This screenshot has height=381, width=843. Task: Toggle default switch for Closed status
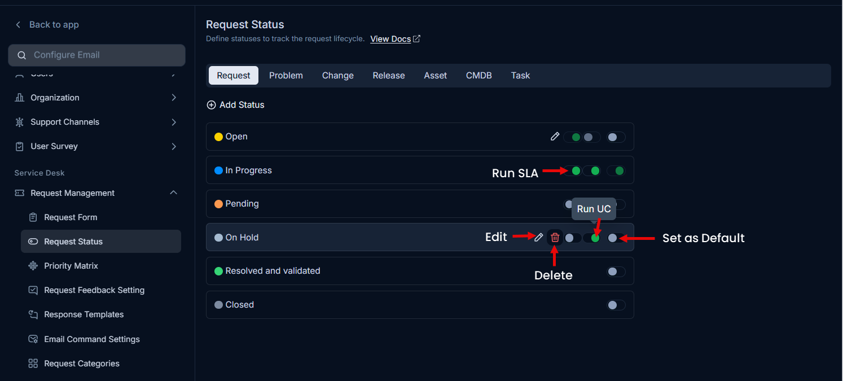(x=616, y=305)
